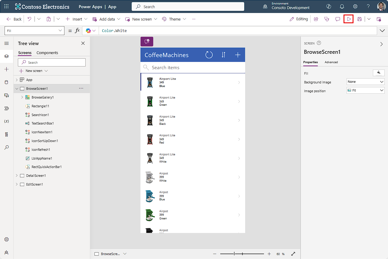Viewport: 388px width, 259px height.
Task: Open the notifications bell
Action: pos(342,6)
